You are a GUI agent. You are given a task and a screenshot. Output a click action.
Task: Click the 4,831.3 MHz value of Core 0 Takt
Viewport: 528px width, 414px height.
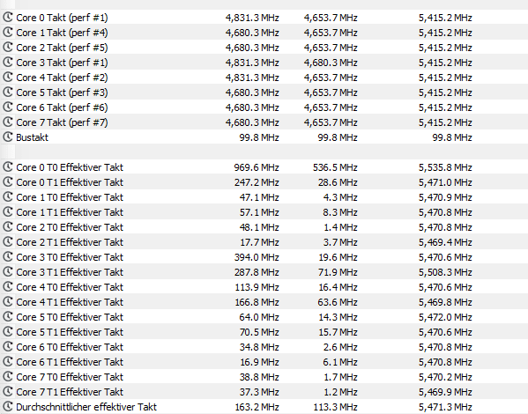tap(252, 18)
